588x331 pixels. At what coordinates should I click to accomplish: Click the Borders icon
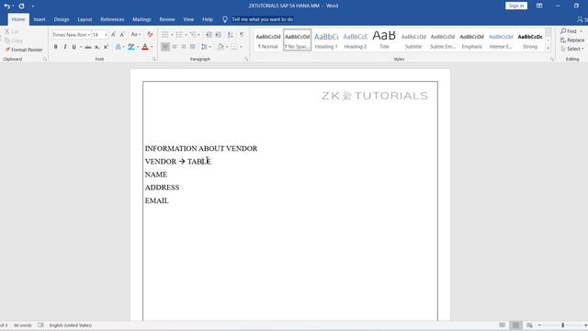[234, 47]
